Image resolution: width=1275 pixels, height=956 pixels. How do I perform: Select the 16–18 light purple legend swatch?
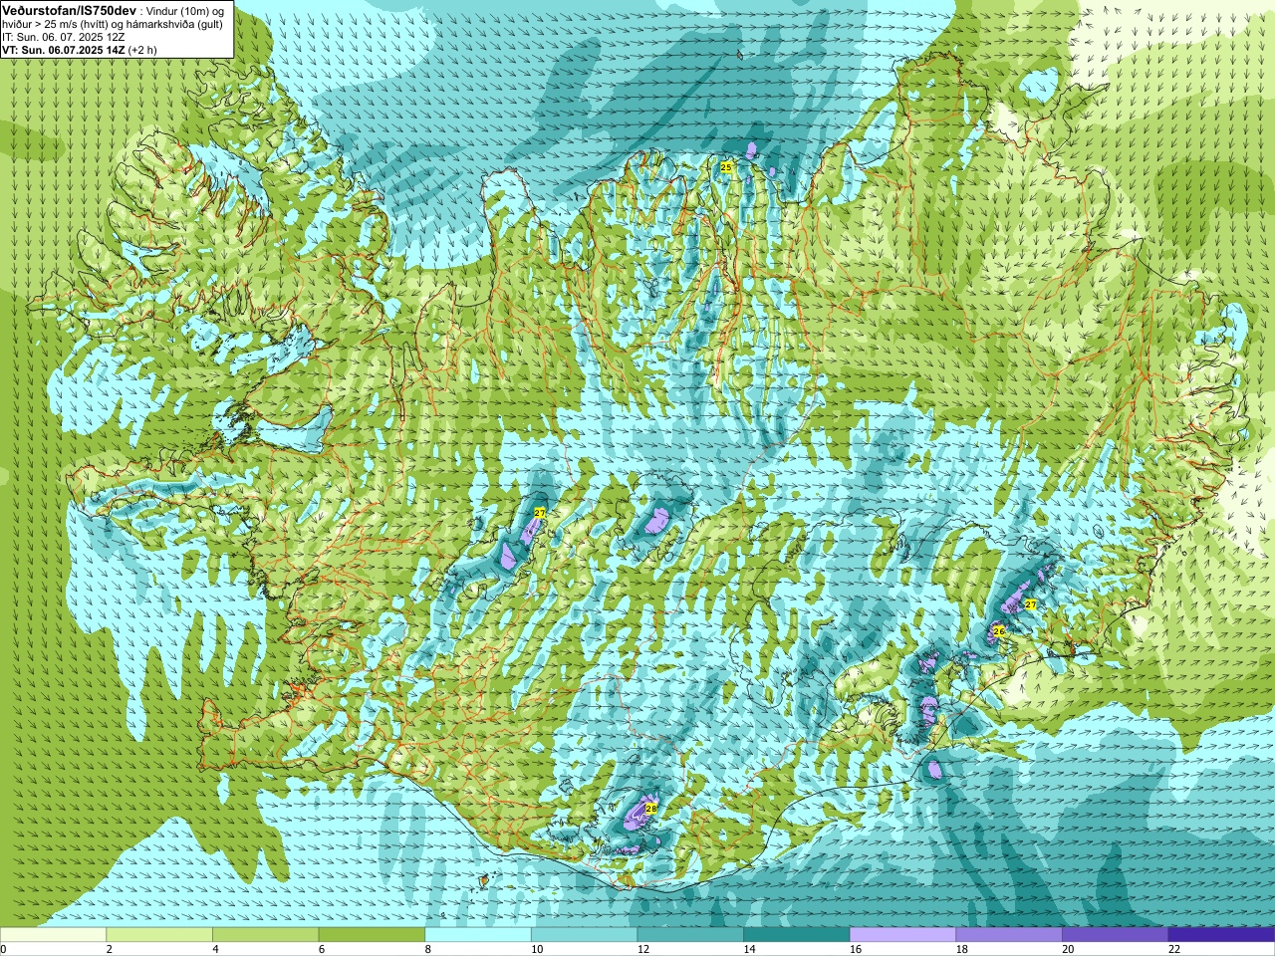click(x=902, y=935)
